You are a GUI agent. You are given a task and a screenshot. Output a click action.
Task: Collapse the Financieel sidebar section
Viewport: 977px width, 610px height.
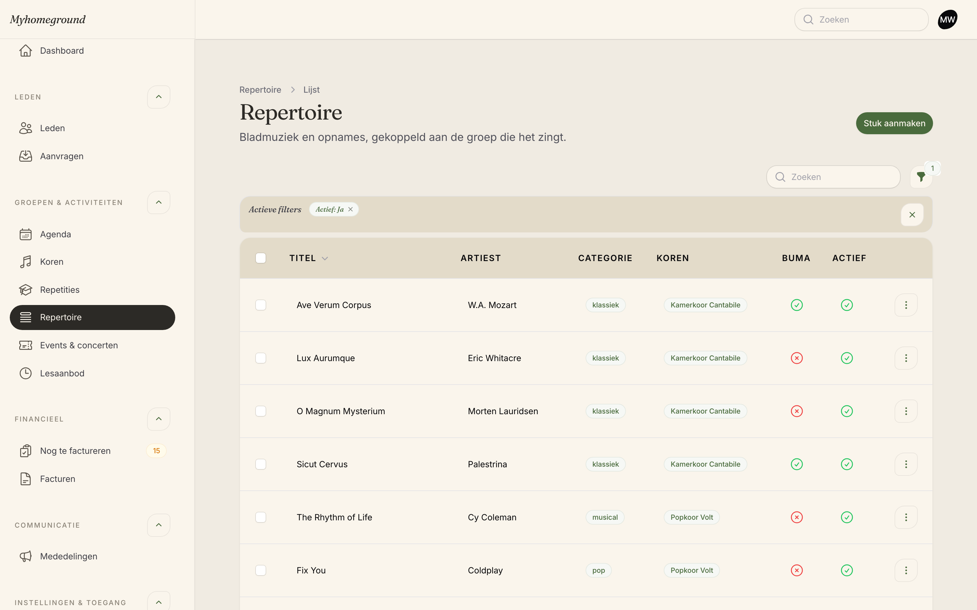pyautogui.click(x=159, y=419)
